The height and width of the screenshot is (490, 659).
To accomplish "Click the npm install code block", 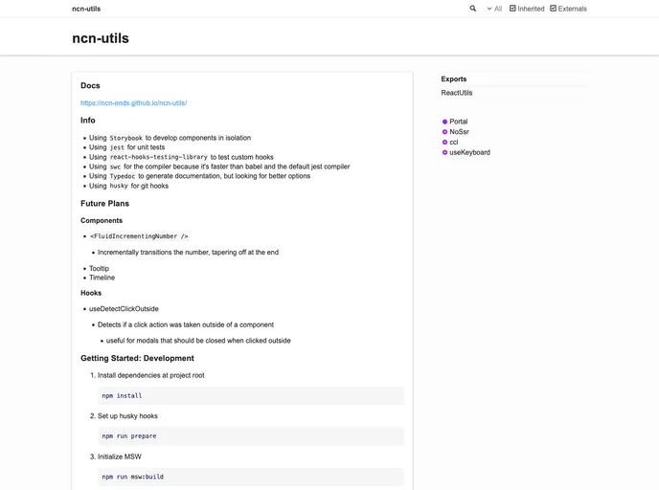I will (x=251, y=395).
